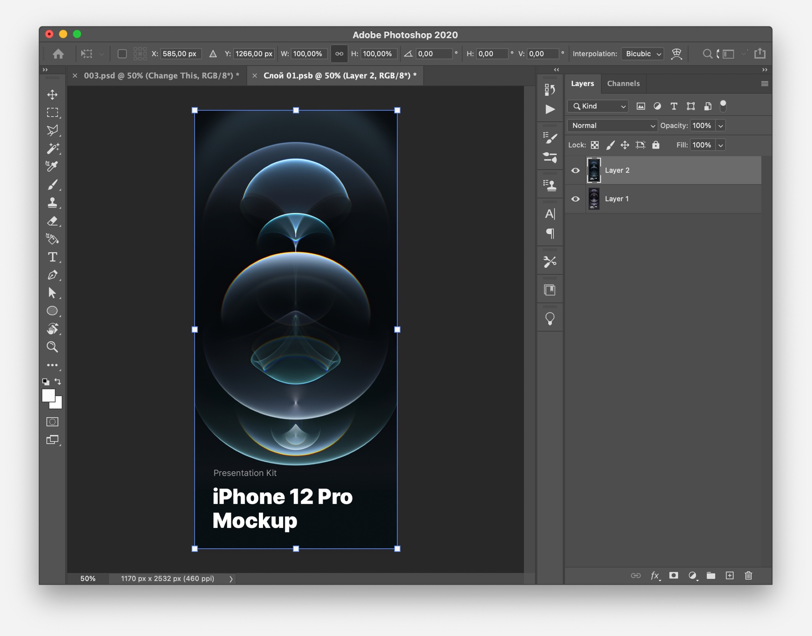Click the foreground color swatch
Screen dimensions: 812x636
point(48,395)
